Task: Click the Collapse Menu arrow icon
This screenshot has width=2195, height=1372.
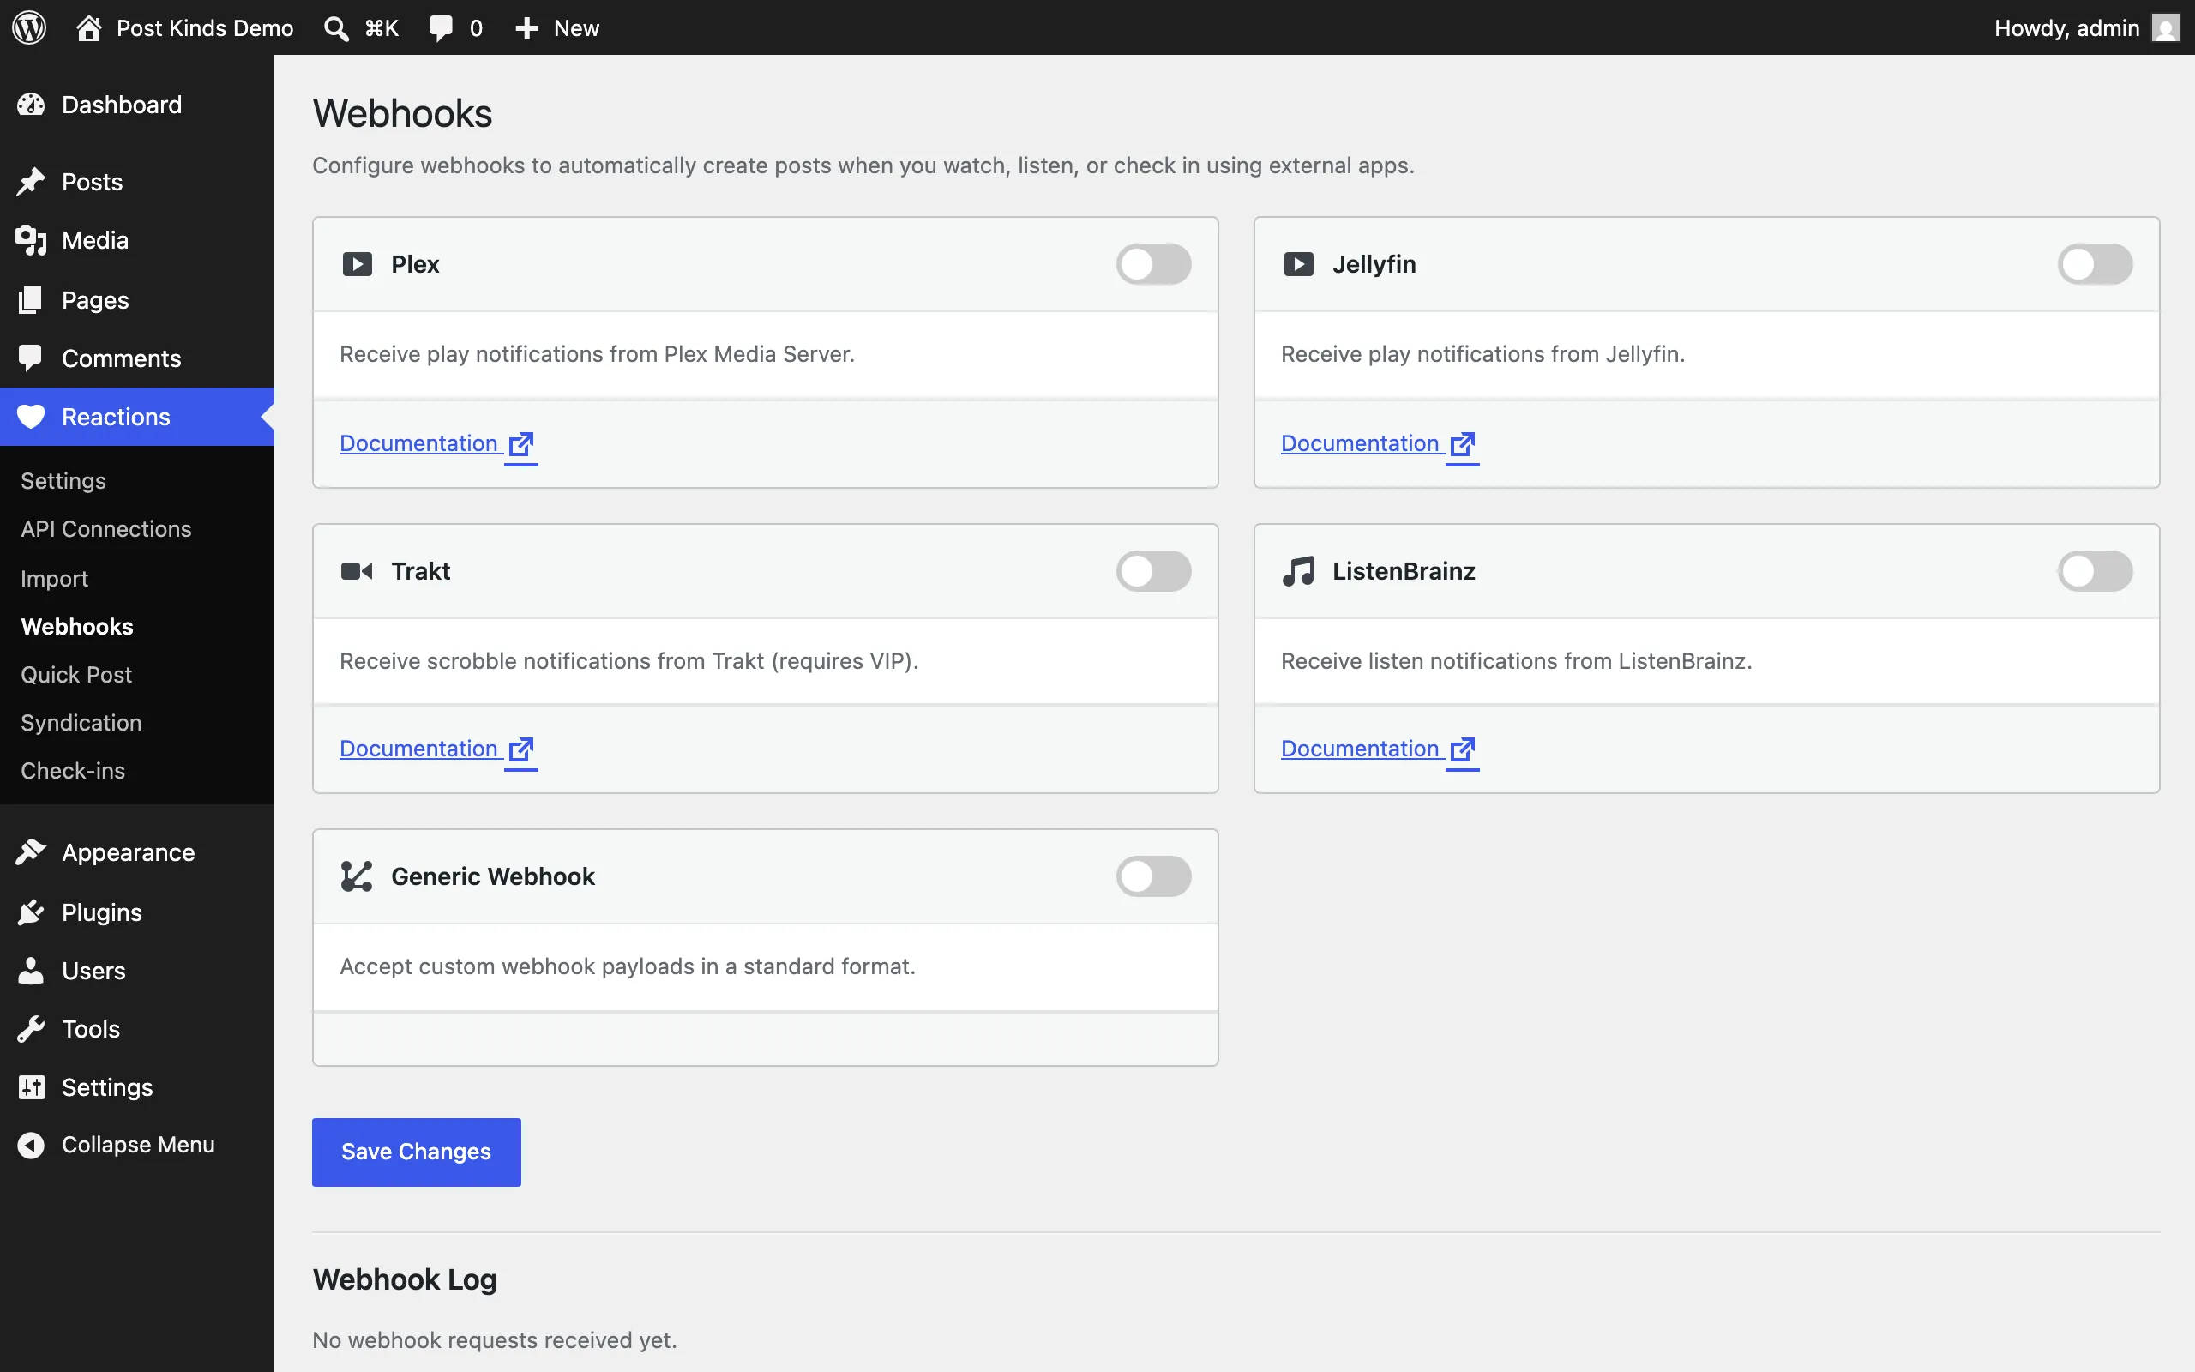Action: (31, 1145)
